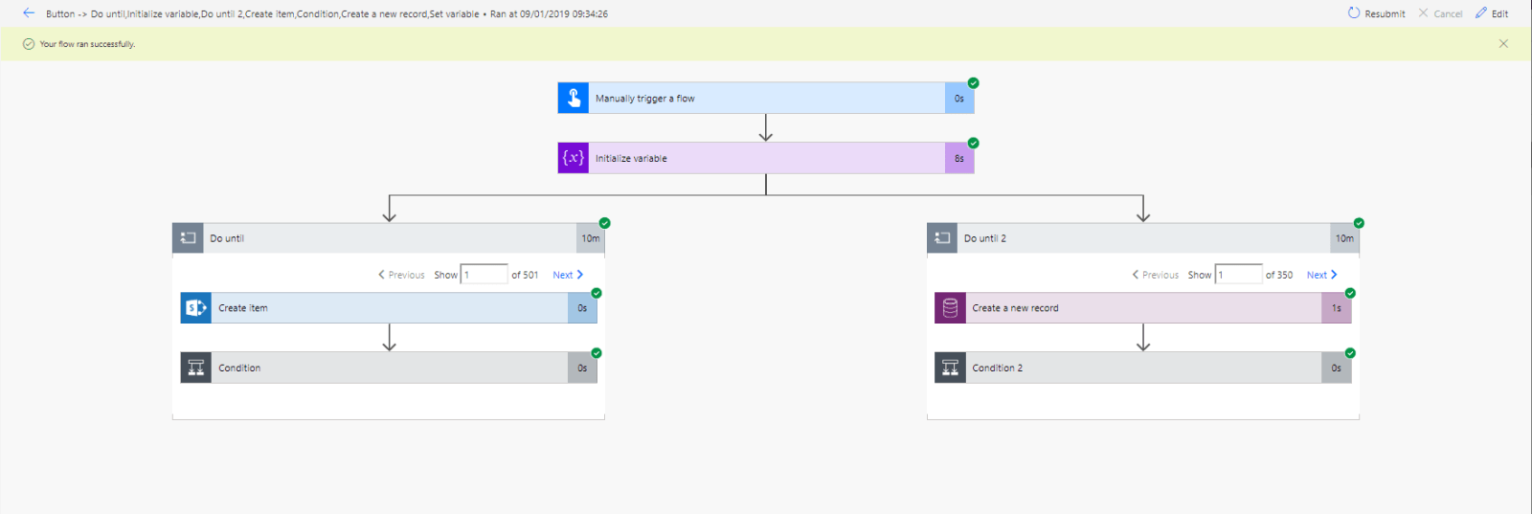Click Next in Do until 2 iterations
The width and height of the screenshot is (1532, 514).
pyautogui.click(x=1322, y=275)
